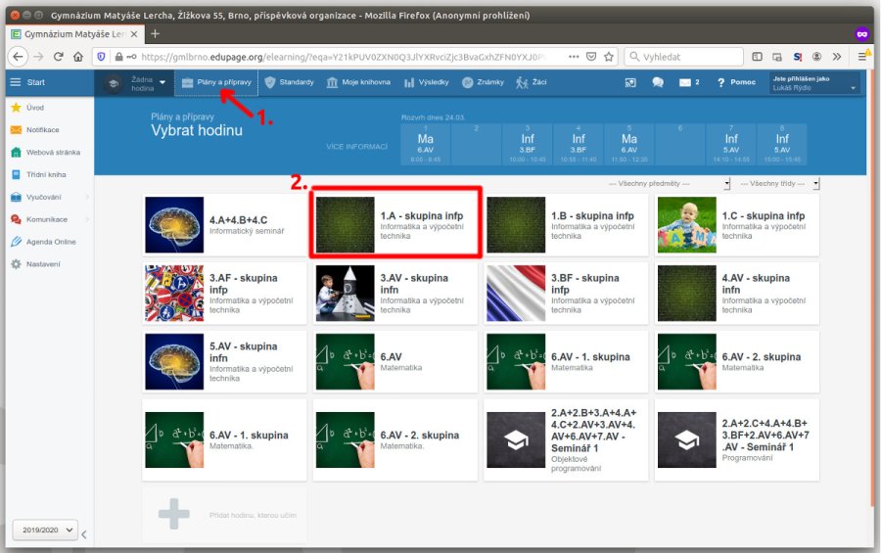Open the Všechny předměty filter dropdown
The height and width of the screenshot is (553, 881).
click(670, 184)
